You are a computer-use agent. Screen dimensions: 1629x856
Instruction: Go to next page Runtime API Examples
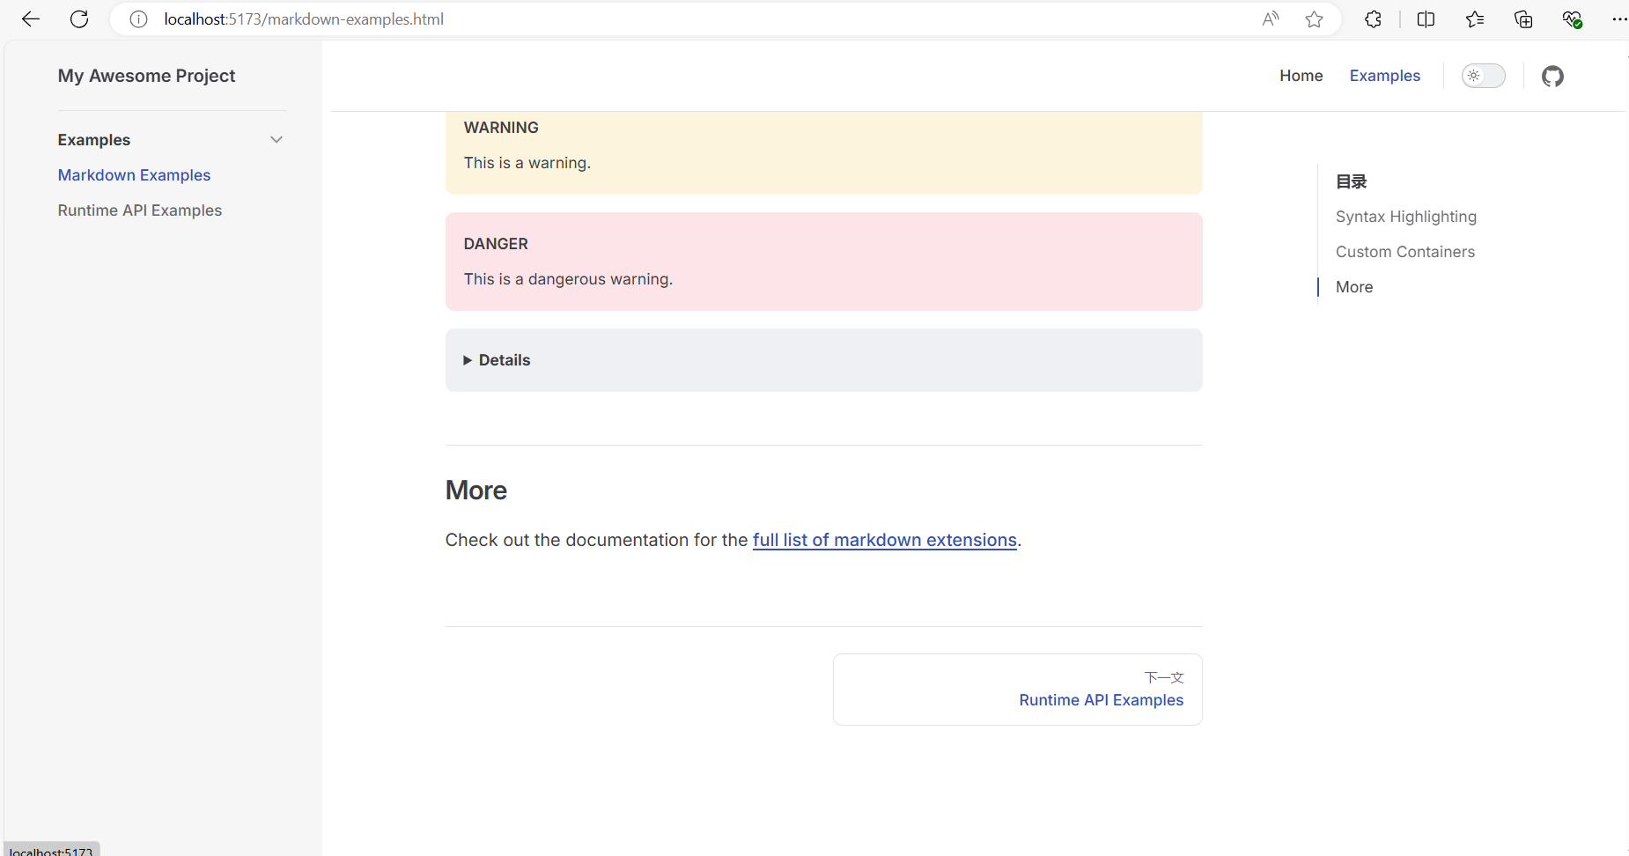pos(1017,690)
